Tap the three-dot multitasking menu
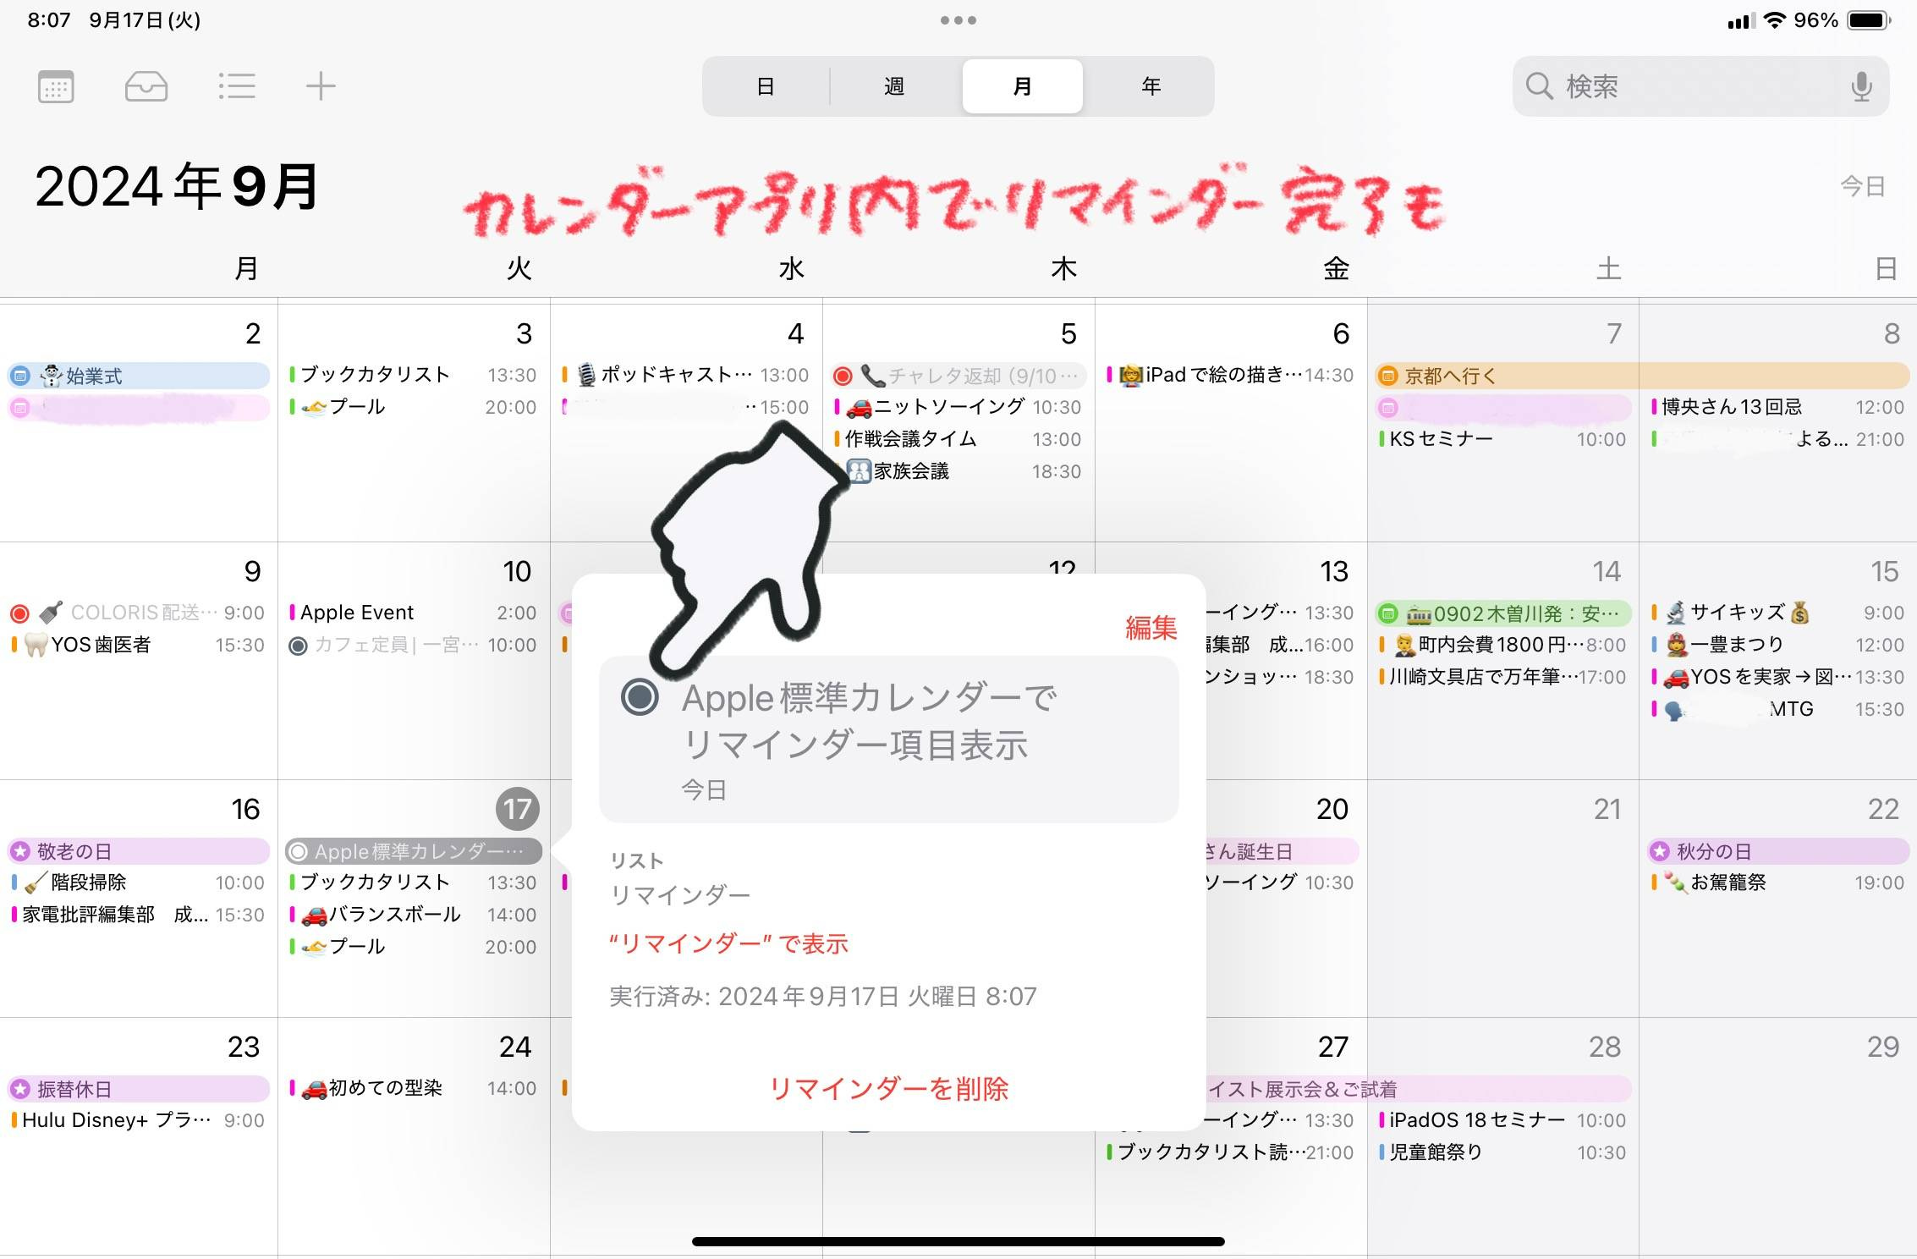 (958, 20)
